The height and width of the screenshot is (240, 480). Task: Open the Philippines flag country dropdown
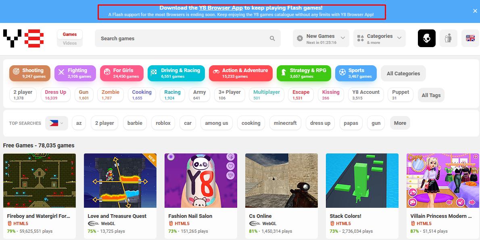(56, 123)
